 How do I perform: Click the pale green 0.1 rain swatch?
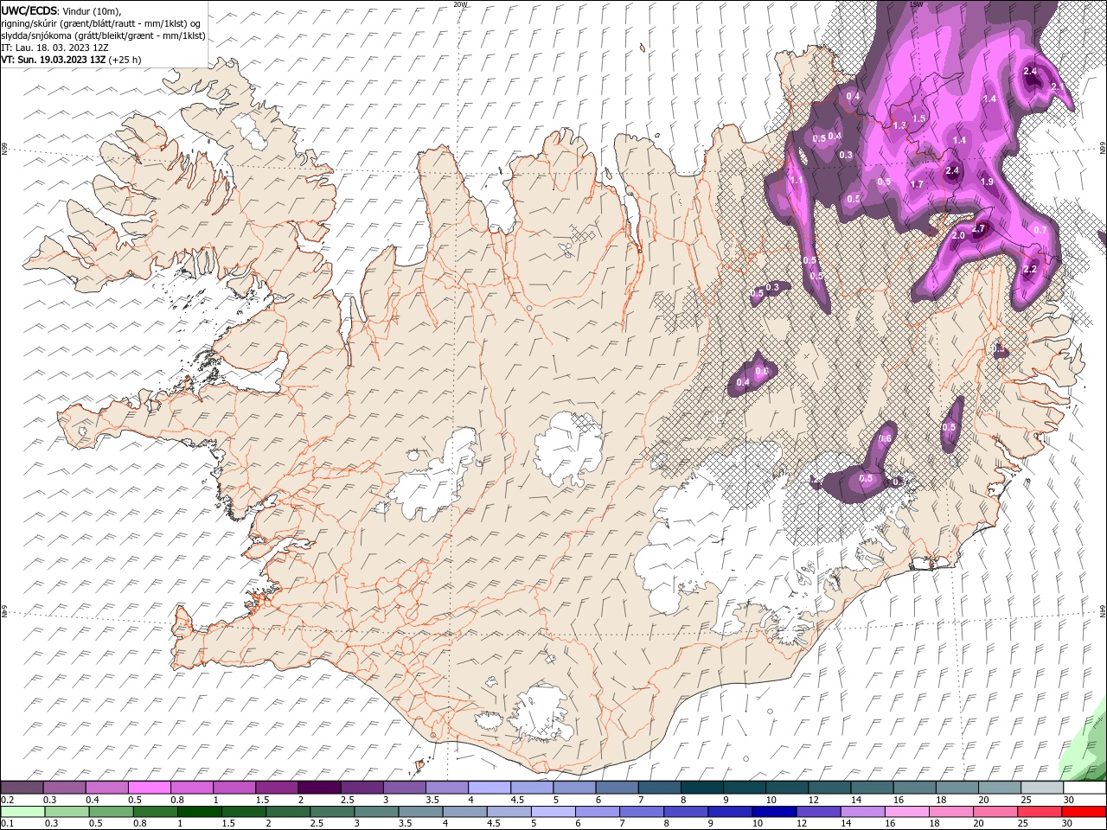pos(23,812)
